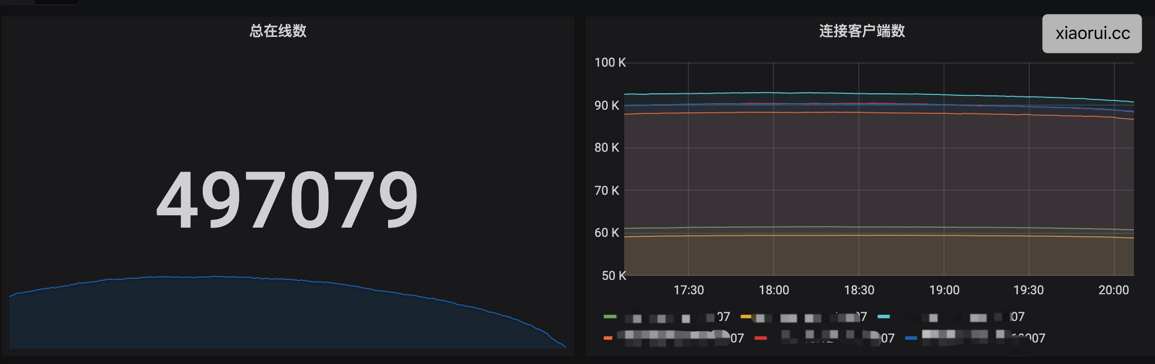
Task: Click the orange legend color swatch
Action: click(608, 338)
